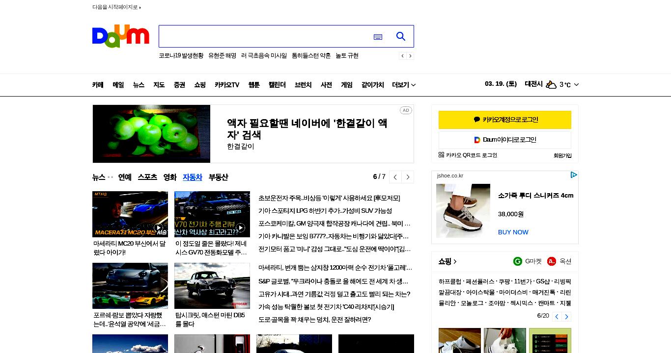Click the AdChoices icon on shoe ad

573,175
